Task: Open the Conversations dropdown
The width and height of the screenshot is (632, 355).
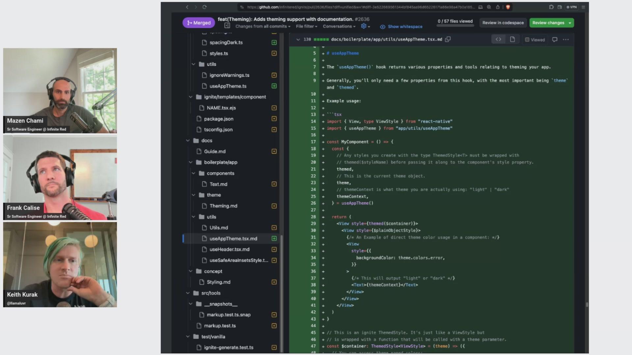Action: tap(339, 26)
